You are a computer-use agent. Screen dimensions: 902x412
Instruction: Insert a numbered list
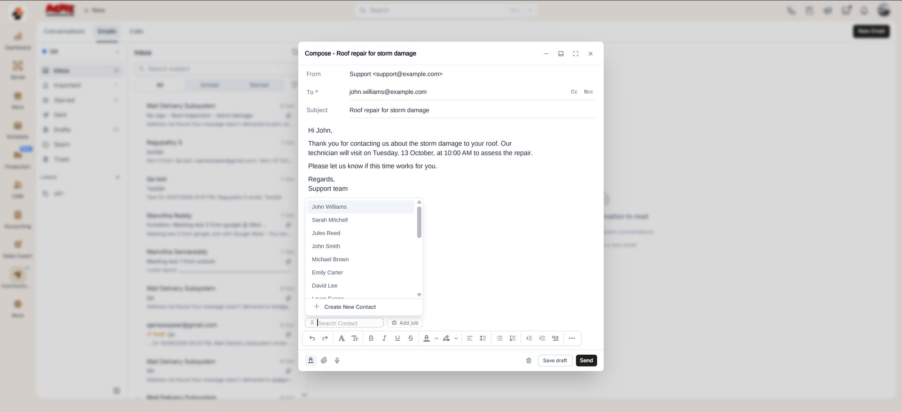pos(513,338)
